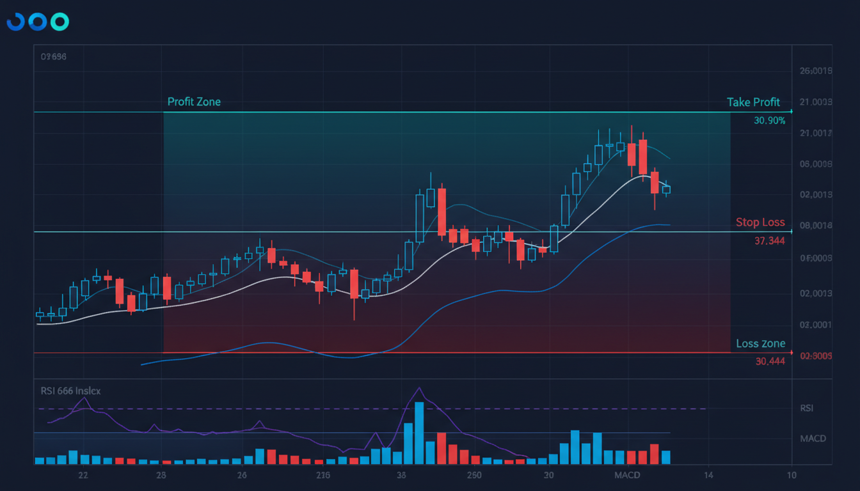860x491 pixels.
Task: Click the Stop Loss label
Action: 760,222
